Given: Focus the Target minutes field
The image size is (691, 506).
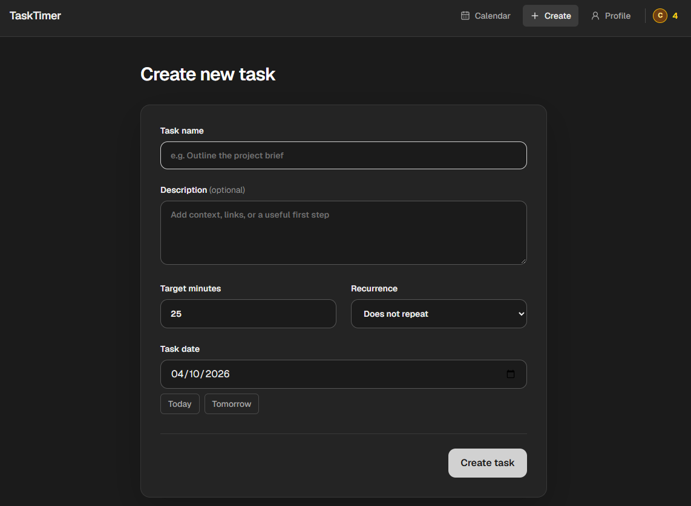Looking at the screenshot, I should pos(248,314).
